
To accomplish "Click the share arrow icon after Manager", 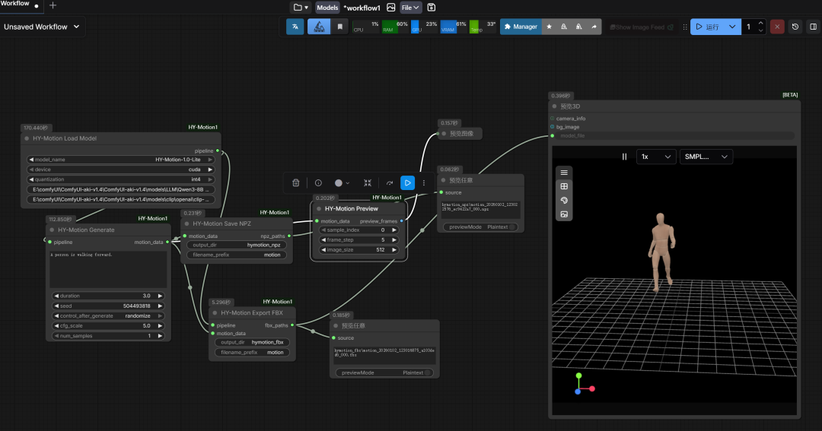I will (594, 27).
